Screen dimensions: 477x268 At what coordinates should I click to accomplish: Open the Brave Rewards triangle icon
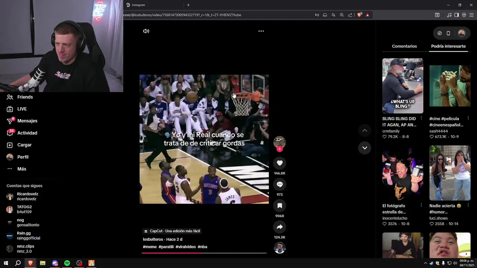click(367, 15)
